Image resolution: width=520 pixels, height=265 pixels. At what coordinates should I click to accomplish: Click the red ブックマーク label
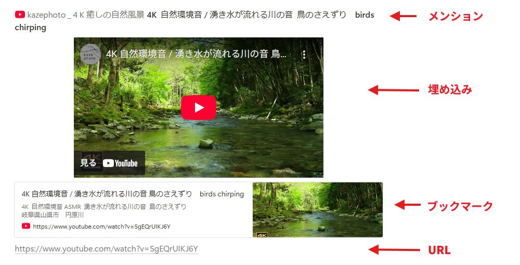460,206
